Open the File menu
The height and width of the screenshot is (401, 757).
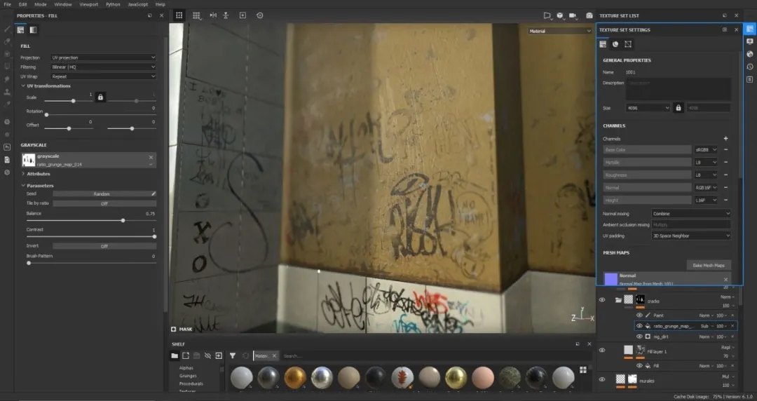click(x=7, y=4)
